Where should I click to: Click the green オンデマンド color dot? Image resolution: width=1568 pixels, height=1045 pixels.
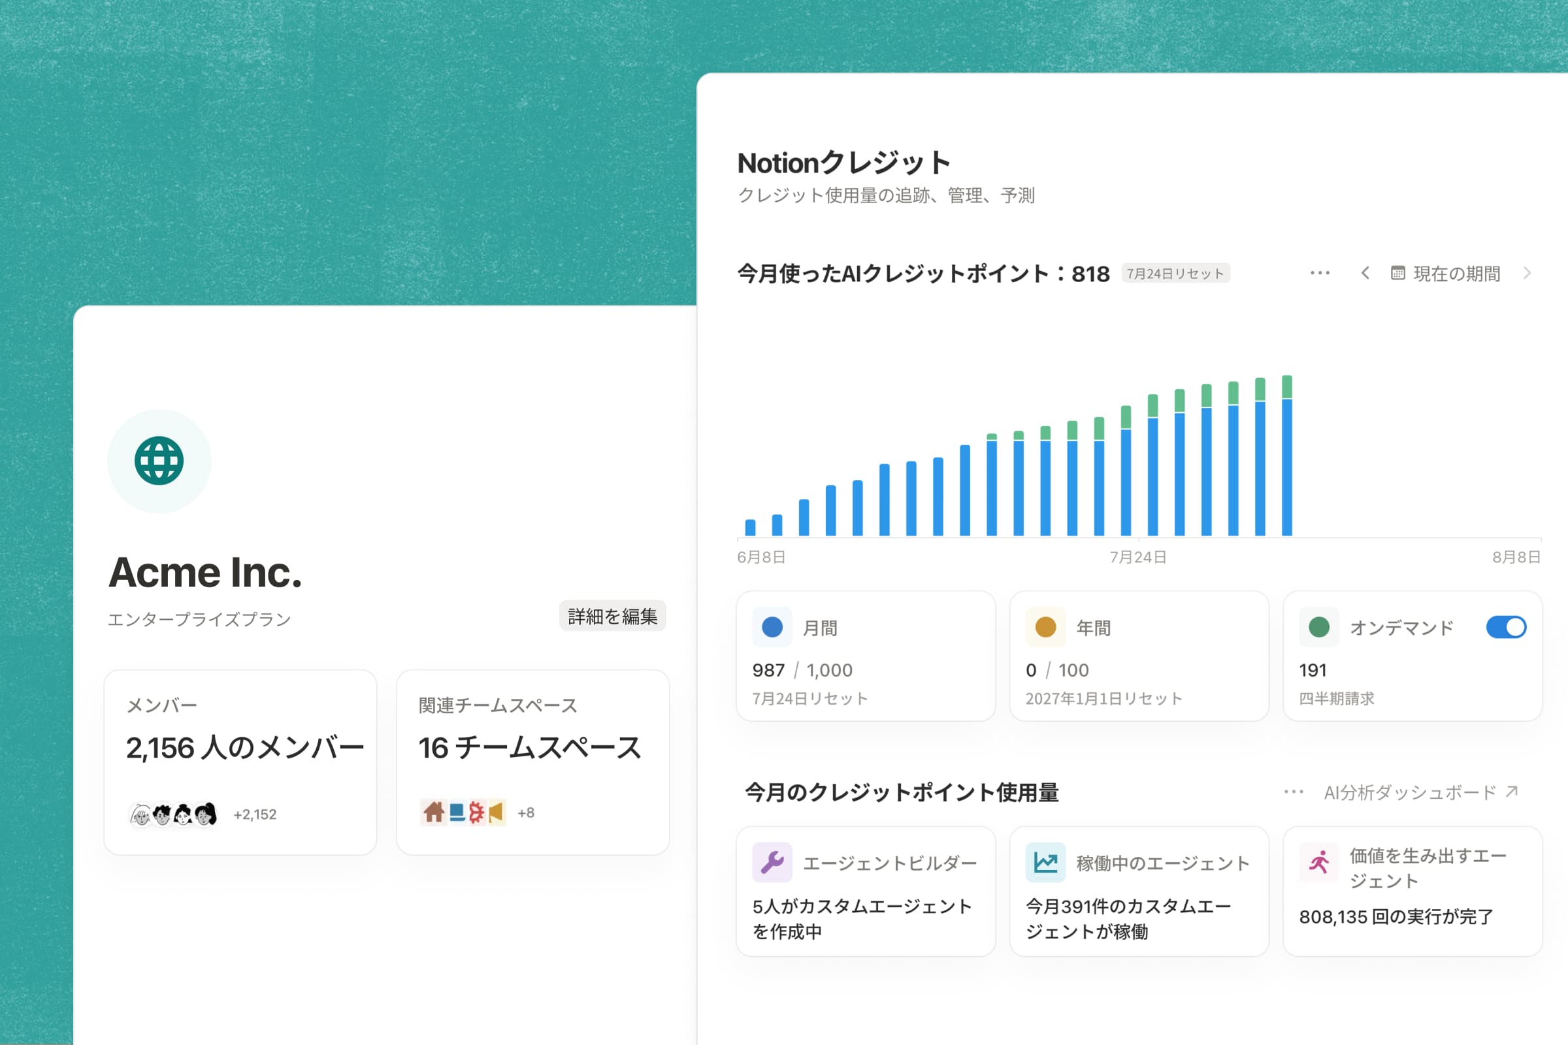(x=1318, y=627)
